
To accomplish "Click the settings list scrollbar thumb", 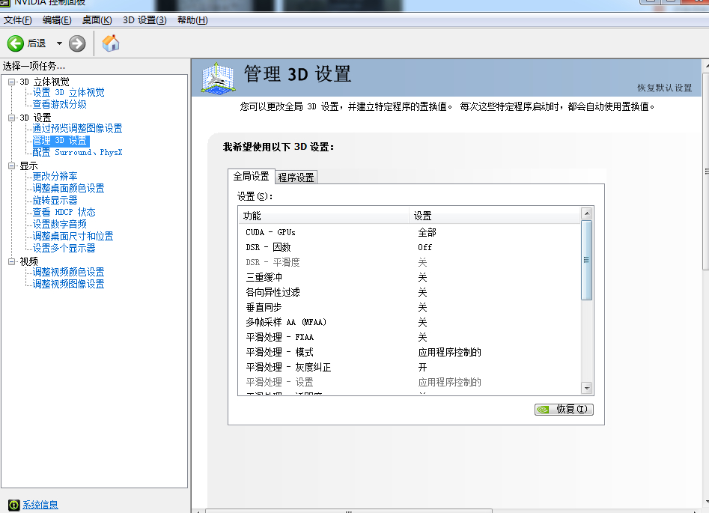I will point(586,260).
